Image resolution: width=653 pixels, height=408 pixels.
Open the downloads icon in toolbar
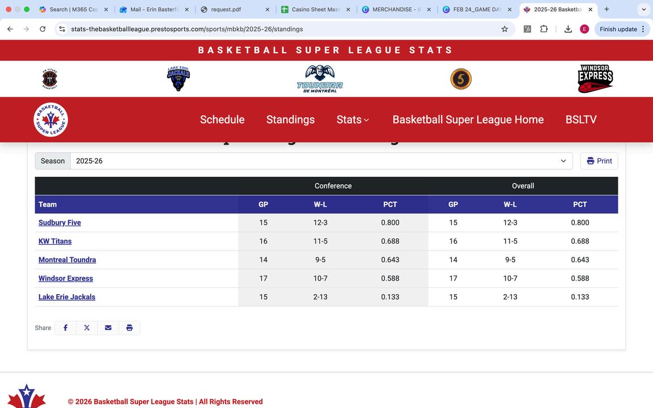pos(568,29)
